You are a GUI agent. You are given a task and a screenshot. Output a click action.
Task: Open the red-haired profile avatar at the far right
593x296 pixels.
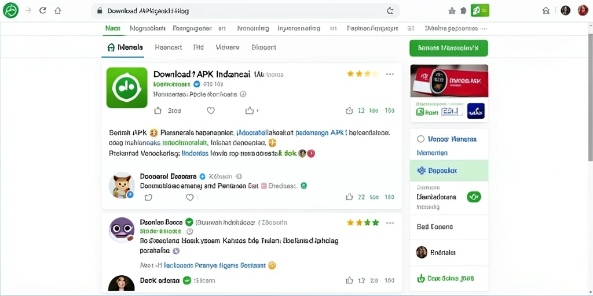[583, 10]
